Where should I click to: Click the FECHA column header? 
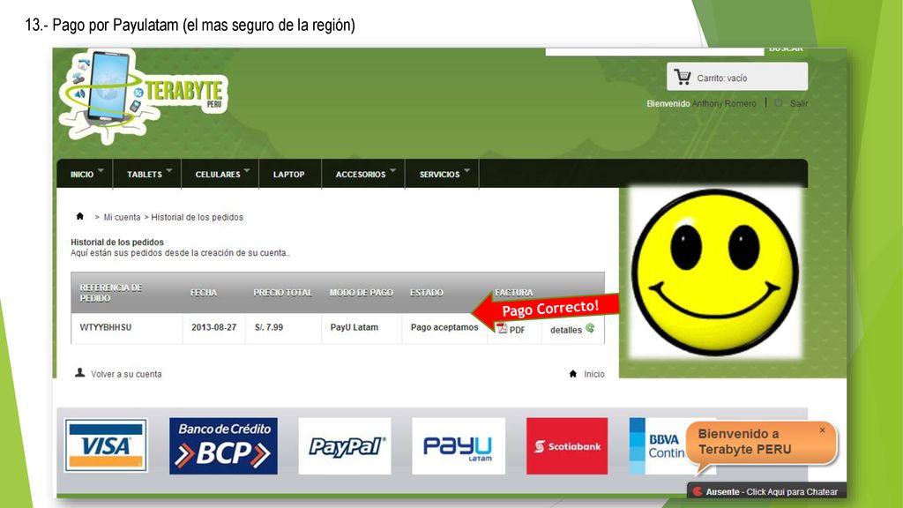[204, 293]
